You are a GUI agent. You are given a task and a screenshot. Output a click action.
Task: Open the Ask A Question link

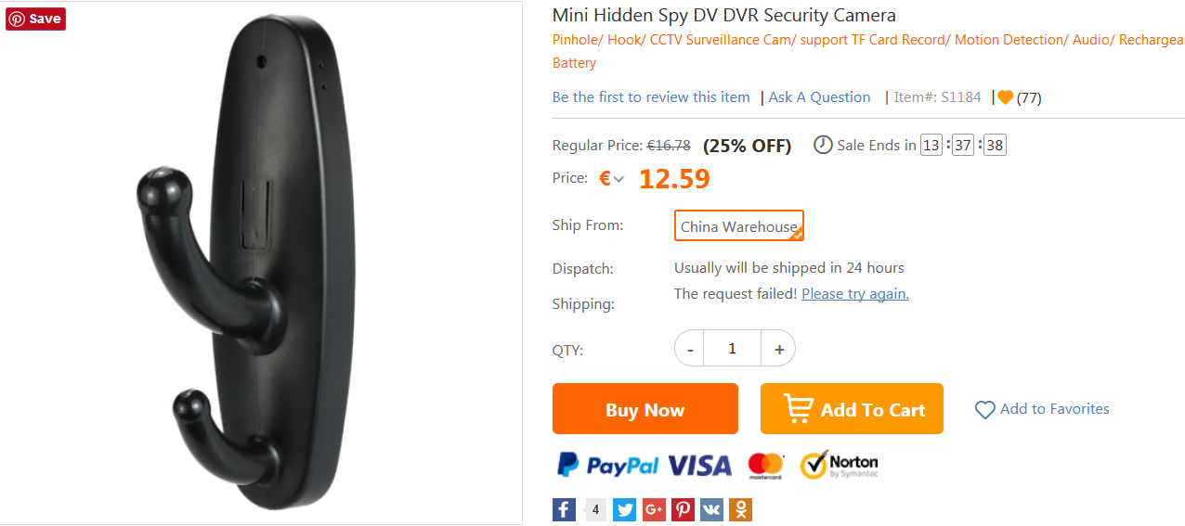click(x=819, y=97)
